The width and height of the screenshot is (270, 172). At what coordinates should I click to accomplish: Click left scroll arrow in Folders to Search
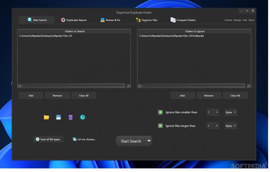tap(20, 86)
